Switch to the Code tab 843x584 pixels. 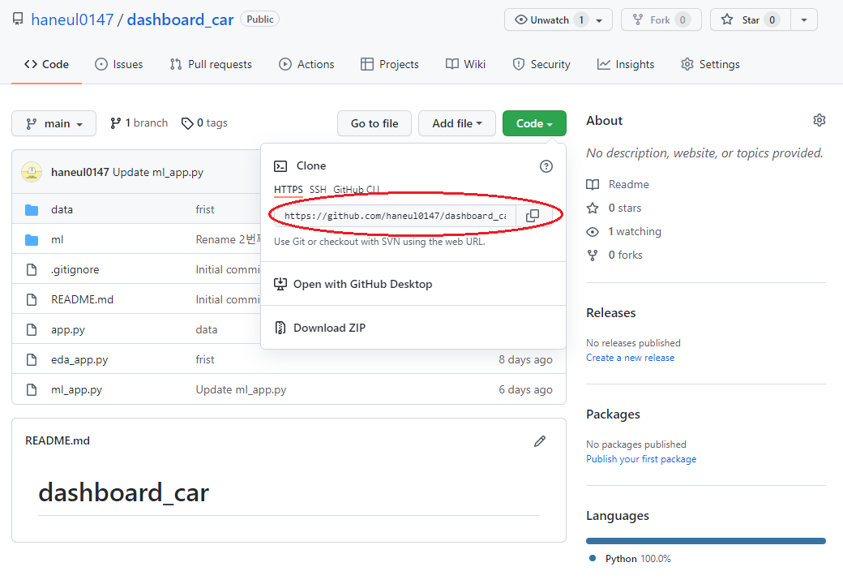click(46, 65)
